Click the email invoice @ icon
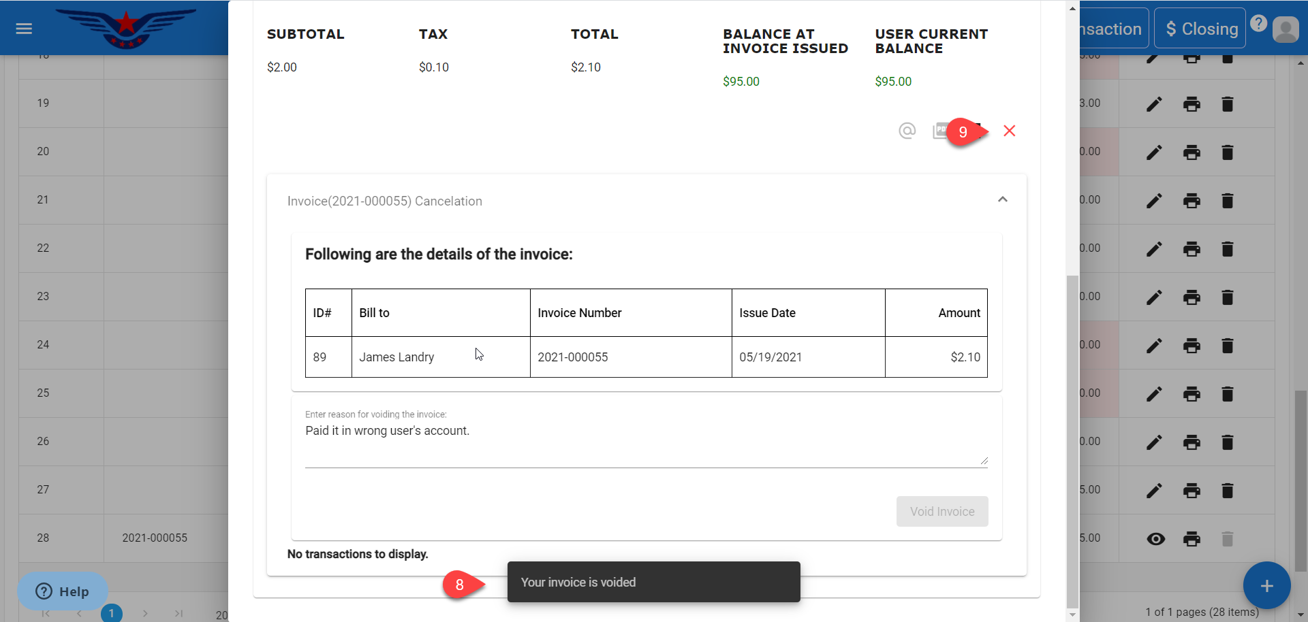 907,131
